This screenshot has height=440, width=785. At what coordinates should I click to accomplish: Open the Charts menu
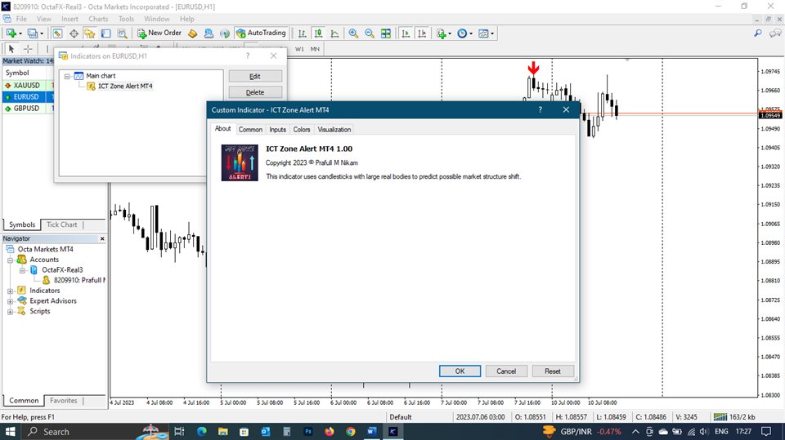coord(98,19)
